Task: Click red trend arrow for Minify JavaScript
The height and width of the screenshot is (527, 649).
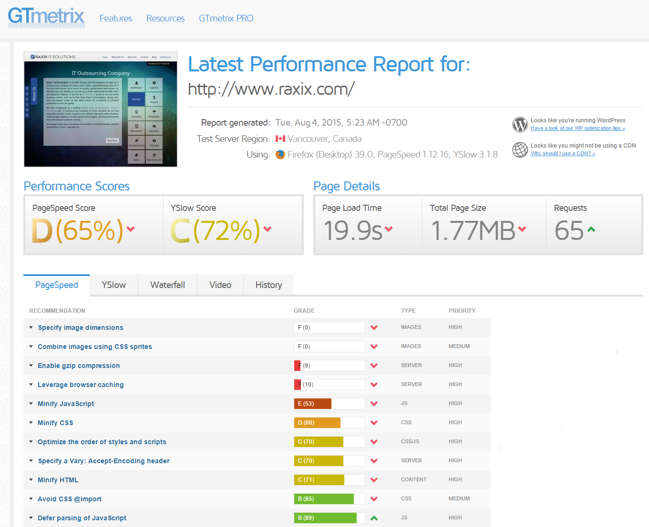Action: [x=374, y=404]
